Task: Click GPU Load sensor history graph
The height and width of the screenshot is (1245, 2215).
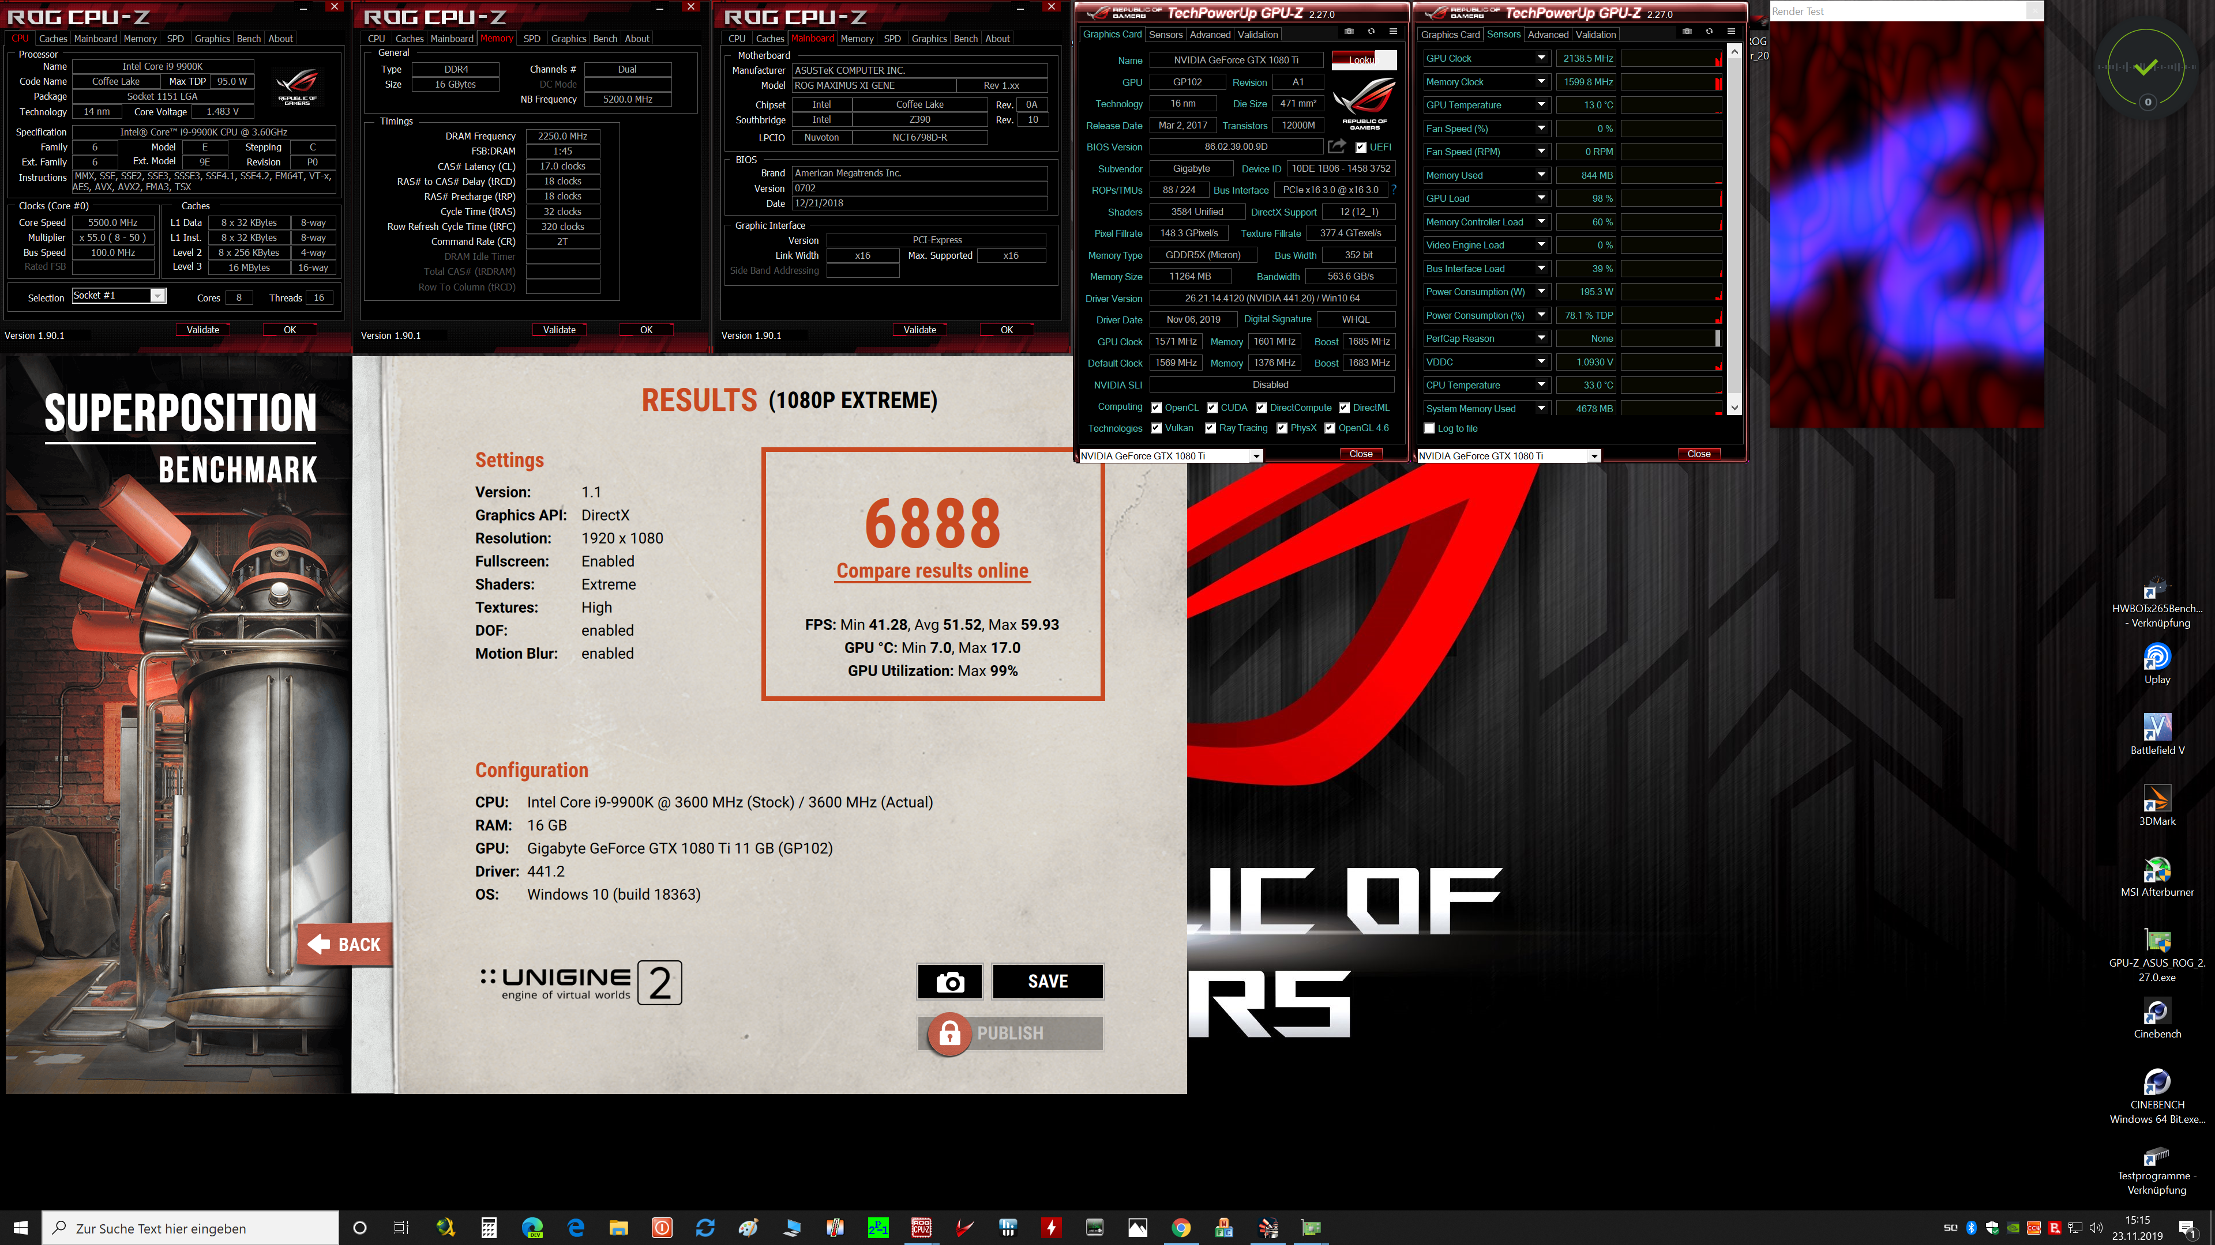Action: [1670, 198]
